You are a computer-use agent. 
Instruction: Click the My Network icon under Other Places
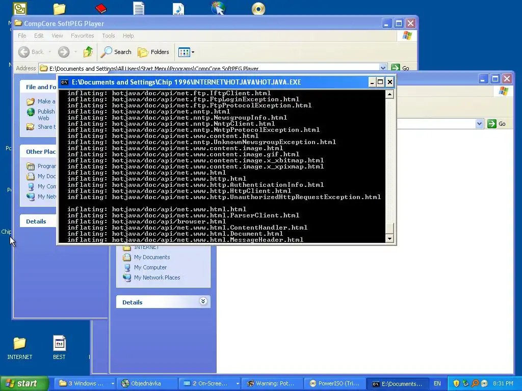pos(31,197)
